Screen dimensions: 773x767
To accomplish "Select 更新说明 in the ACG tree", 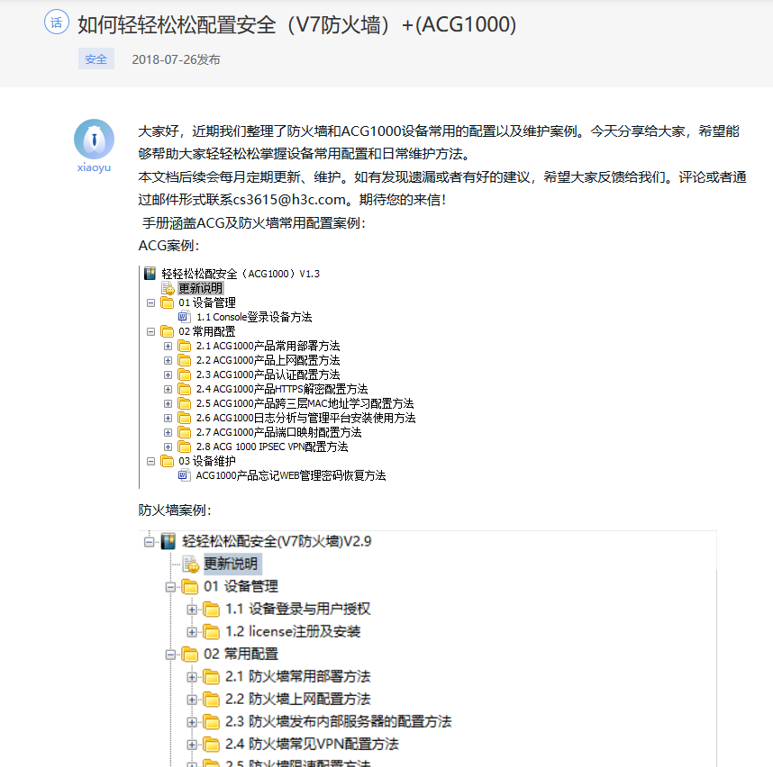I will [x=201, y=288].
